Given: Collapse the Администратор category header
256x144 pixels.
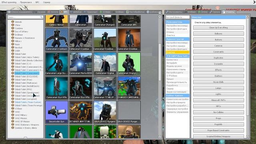Looking at the screenshot, I should click(x=178, y=39).
